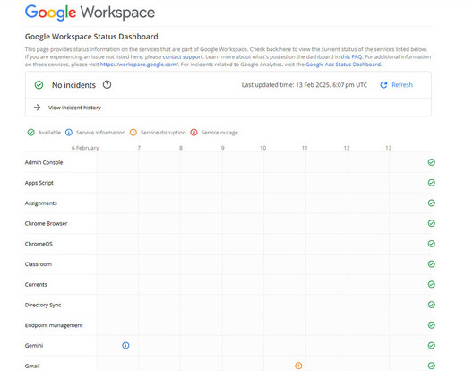Click the red Service outage legend icon
Image resolution: width=473 pixels, height=371 pixels.
(x=194, y=133)
